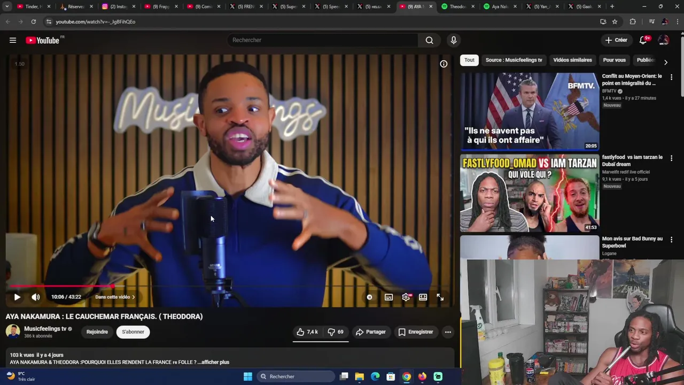Open File Explorer from taskbar
This screenshot has height=385, width=684.
click(x=360, y=376)
